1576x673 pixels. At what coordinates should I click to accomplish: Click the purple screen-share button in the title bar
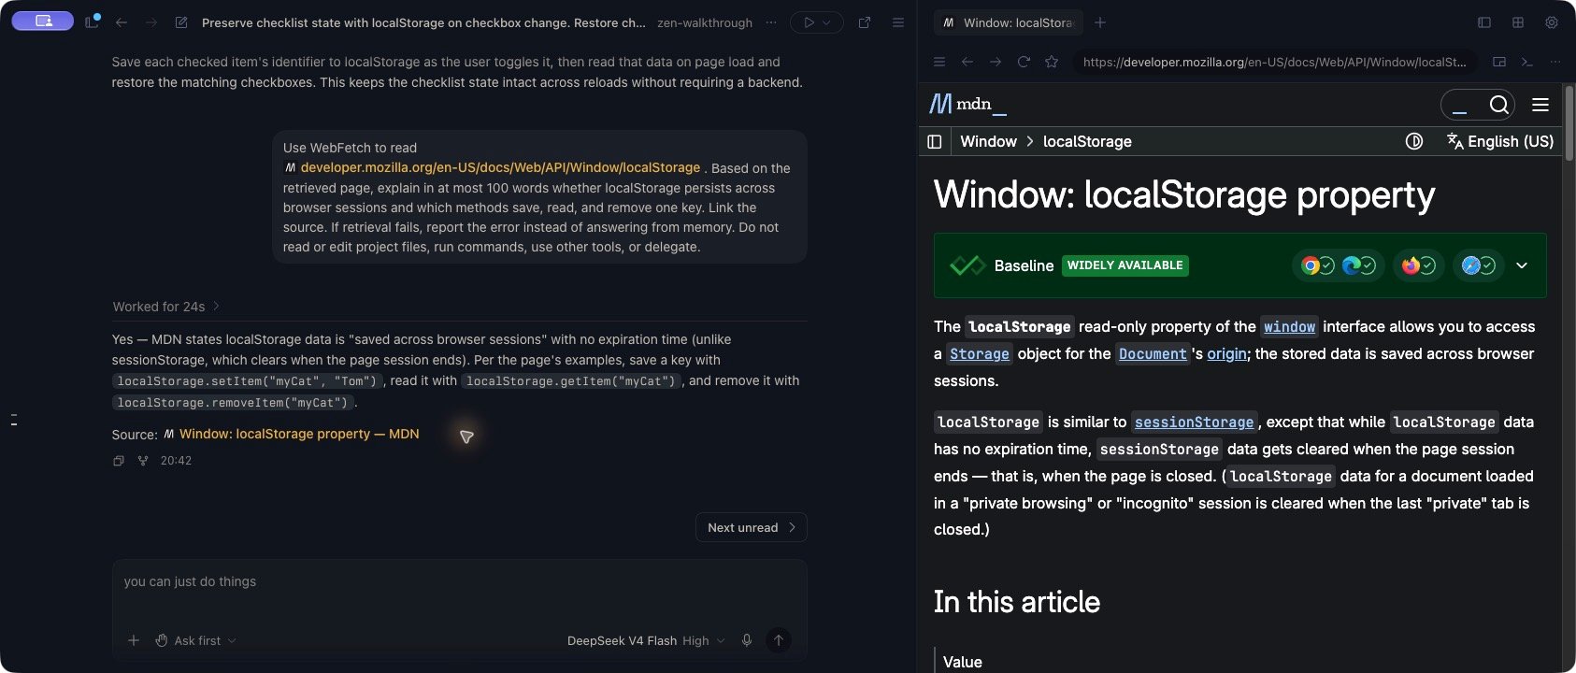pyautogui.click(x=43, y=21)
